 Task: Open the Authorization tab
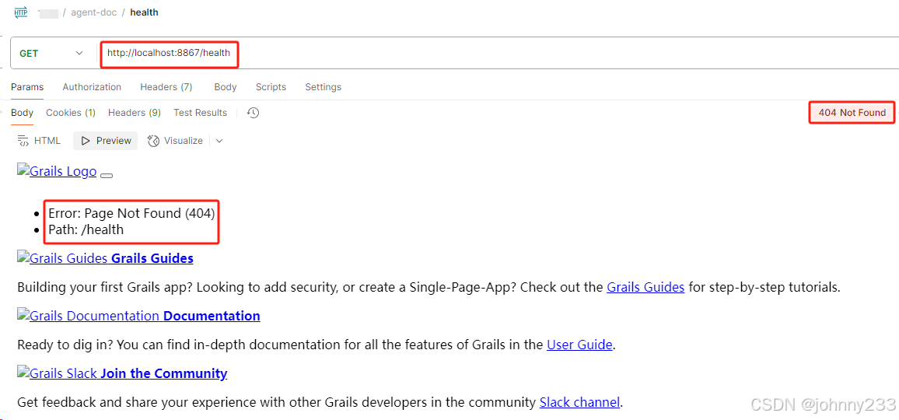pyautogui.click(x=92, y=87)
